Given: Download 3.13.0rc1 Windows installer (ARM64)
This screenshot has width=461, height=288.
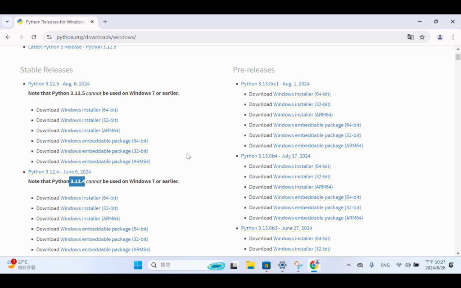Looking at the screenshot, I should (x=303, y=115).
